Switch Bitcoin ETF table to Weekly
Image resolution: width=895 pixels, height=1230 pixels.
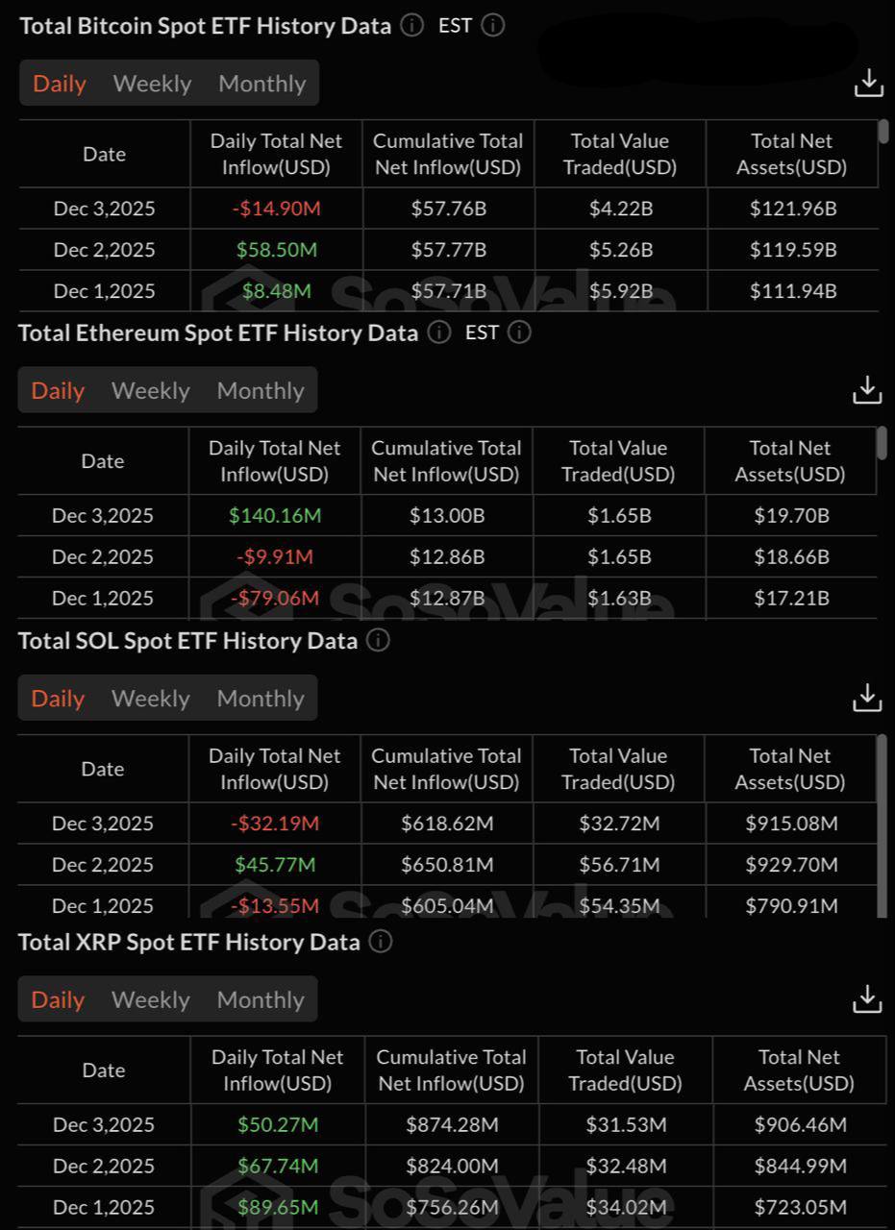pos(152,84)
